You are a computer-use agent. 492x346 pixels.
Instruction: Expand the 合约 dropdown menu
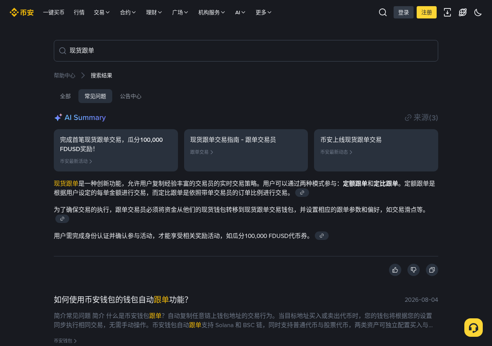tap(128, 12)
